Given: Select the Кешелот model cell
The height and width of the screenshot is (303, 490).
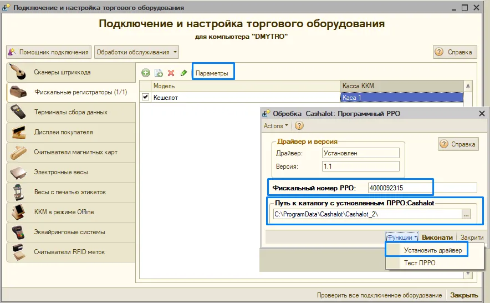Looking at the screenshot, I should pos(246,97).
